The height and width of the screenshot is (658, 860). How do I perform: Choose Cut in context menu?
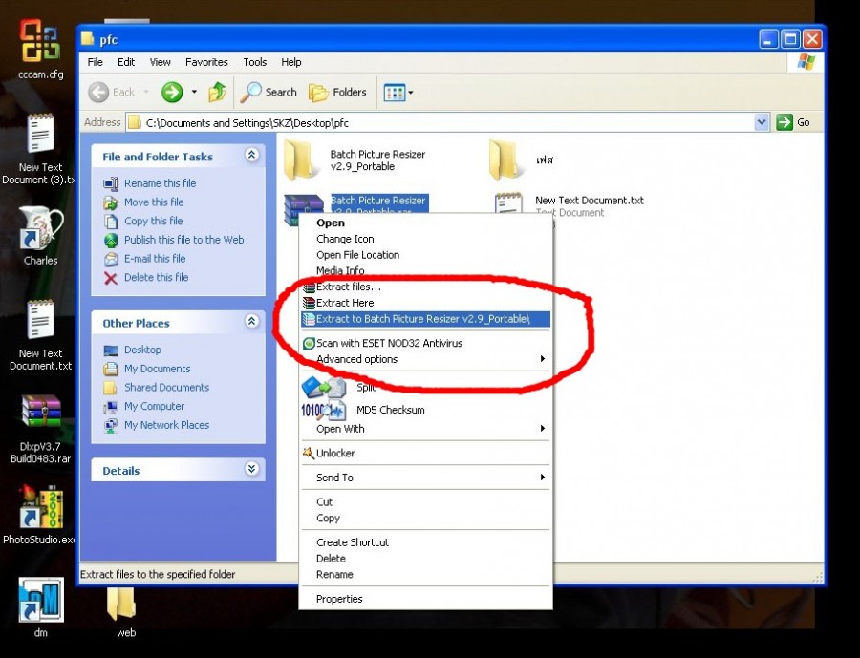425,501
